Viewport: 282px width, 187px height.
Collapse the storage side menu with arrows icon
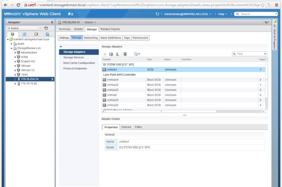(61, 46)
